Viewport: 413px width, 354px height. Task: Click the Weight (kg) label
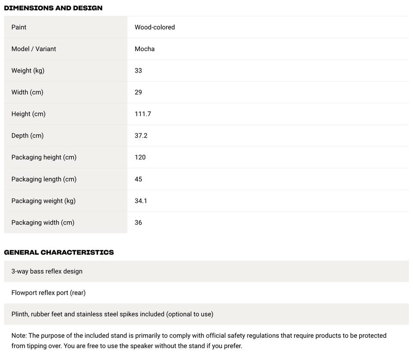coord(28,70)
